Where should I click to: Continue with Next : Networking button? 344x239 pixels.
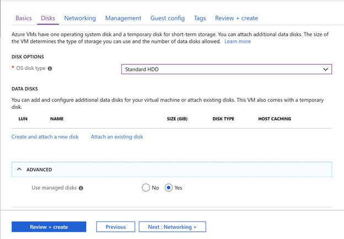coord(172,227)
